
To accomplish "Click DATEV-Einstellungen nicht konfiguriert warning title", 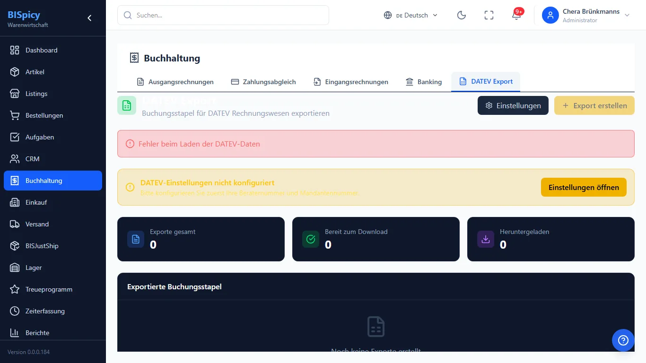I will point(207,183).
